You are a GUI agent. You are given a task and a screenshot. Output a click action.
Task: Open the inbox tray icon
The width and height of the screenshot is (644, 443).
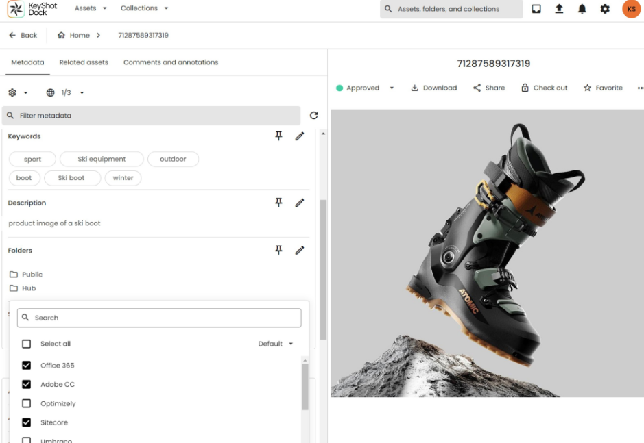tap(536, 9)
